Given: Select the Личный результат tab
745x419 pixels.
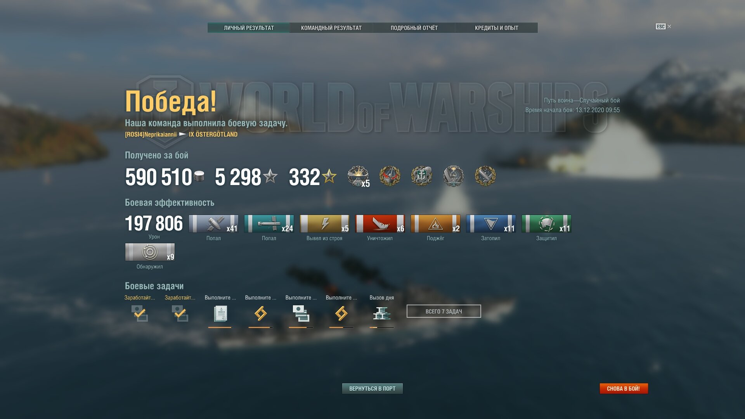Looking at the screenshot, I should point(249,28).
